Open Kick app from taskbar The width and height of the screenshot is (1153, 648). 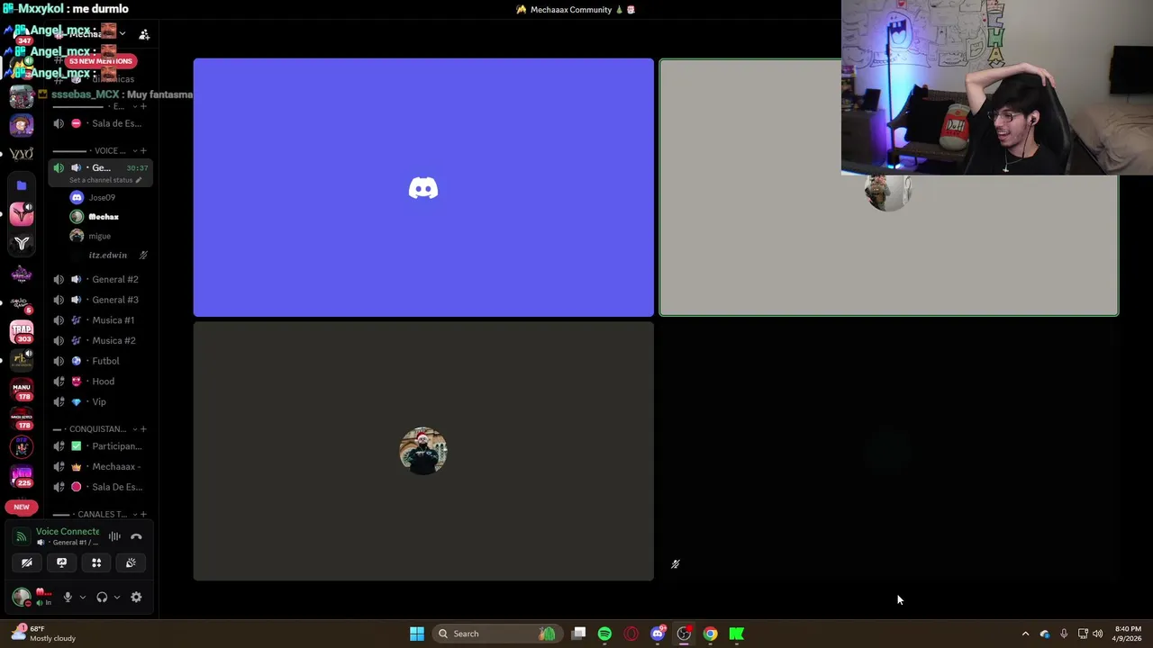(737, 634)
